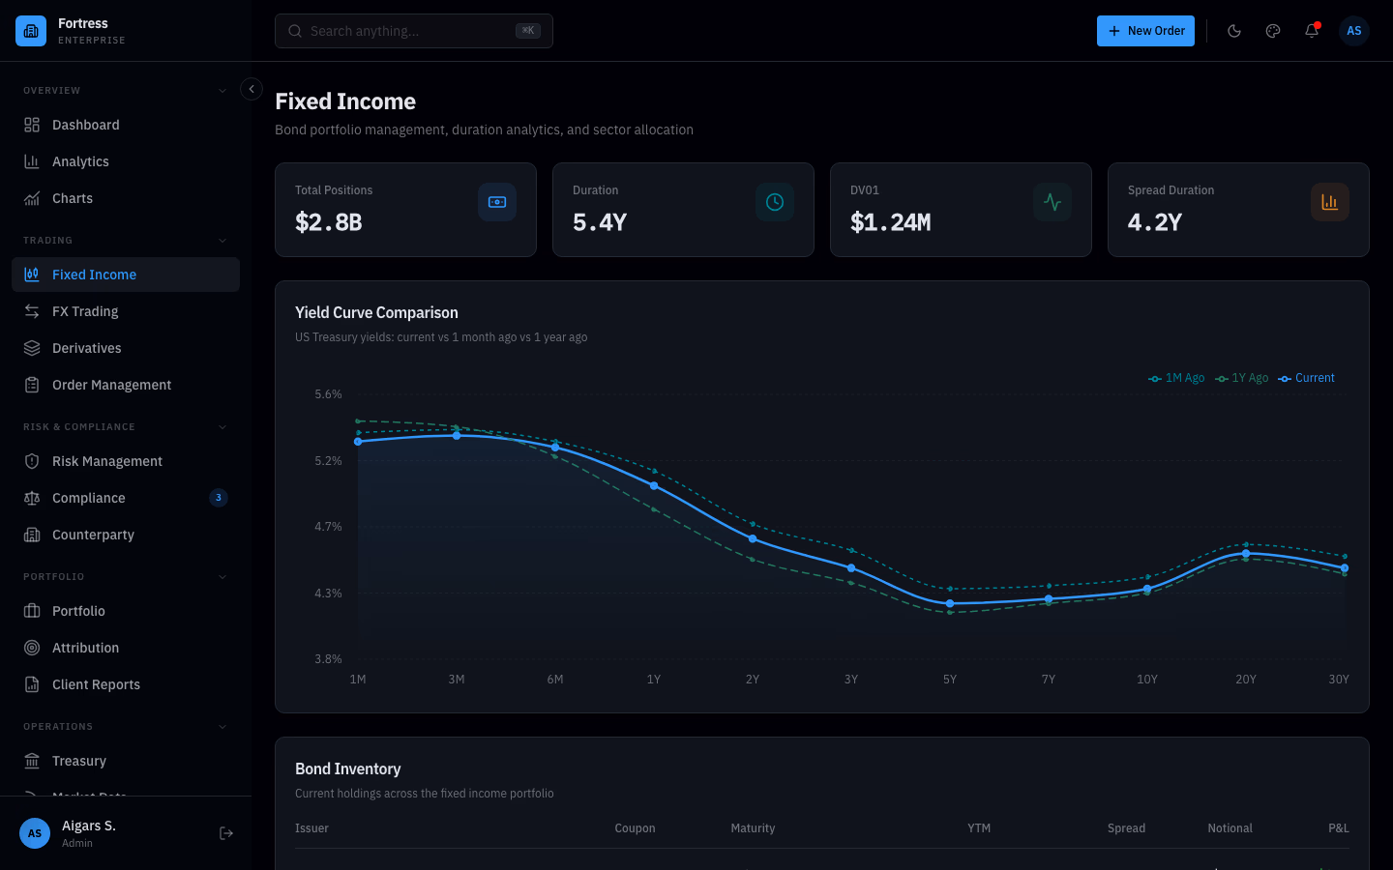Click the Bond Inventory heading
The width and height of the screenshot is (1393, 870).
347,768
